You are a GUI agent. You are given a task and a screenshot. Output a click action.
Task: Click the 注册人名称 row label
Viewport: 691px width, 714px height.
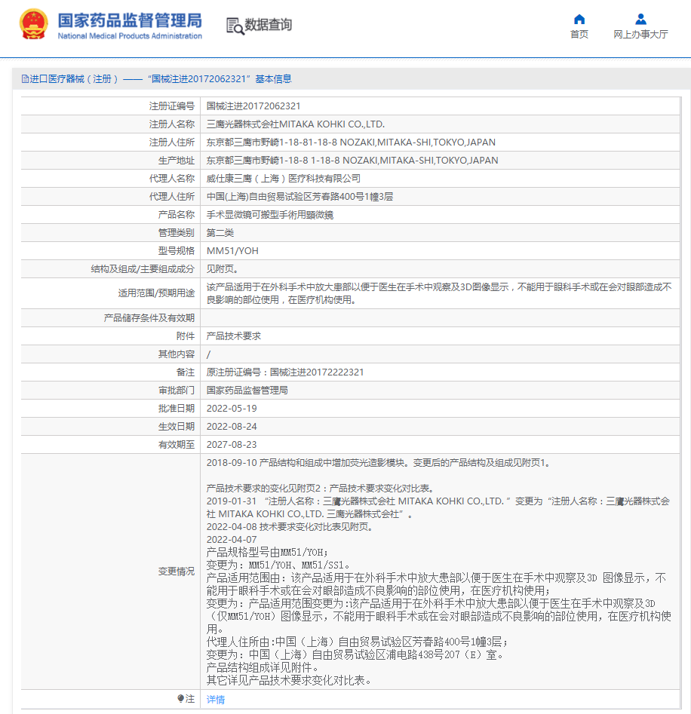pyautogui.click(x=172, y=124)
